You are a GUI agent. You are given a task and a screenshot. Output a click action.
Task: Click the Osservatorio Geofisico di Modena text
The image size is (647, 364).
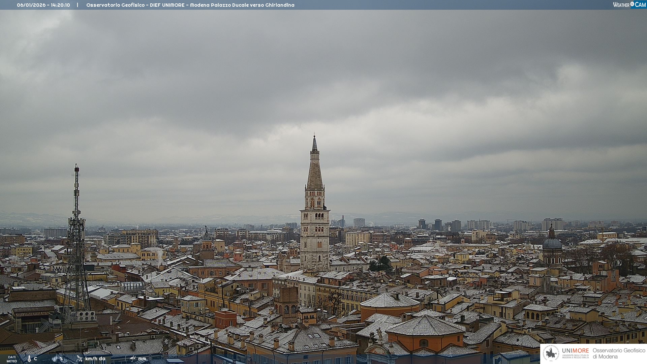pyautogui.click(x=619, y=354)
